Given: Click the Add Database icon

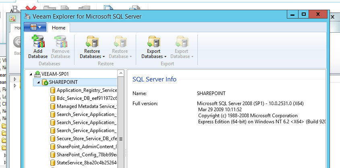Looking at the screenshot, I should click(x=38, y=42).
